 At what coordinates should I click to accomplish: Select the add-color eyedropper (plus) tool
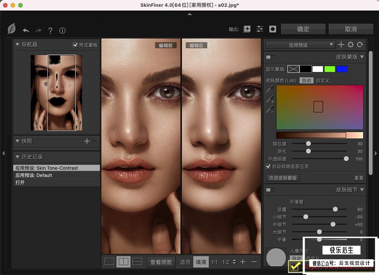[x=270, y=99]
